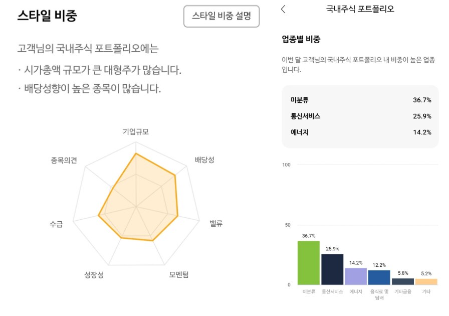
Task: Select the 에너지 14.2% summary row
Action: pyautogui.click(x=360, y=132)
